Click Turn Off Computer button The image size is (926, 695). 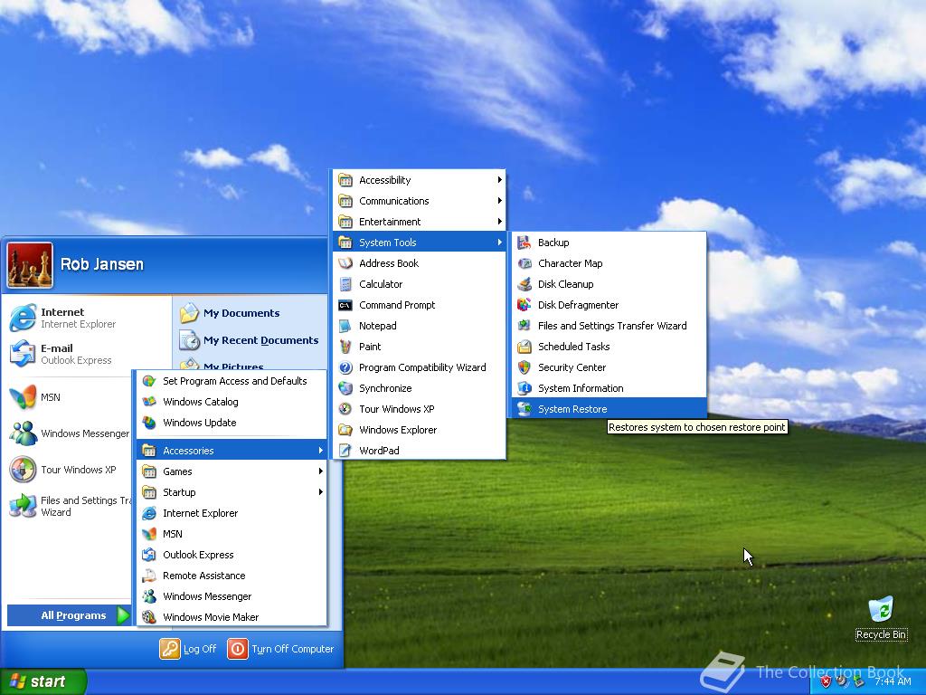pyautogui.click(x=281, y=649)
